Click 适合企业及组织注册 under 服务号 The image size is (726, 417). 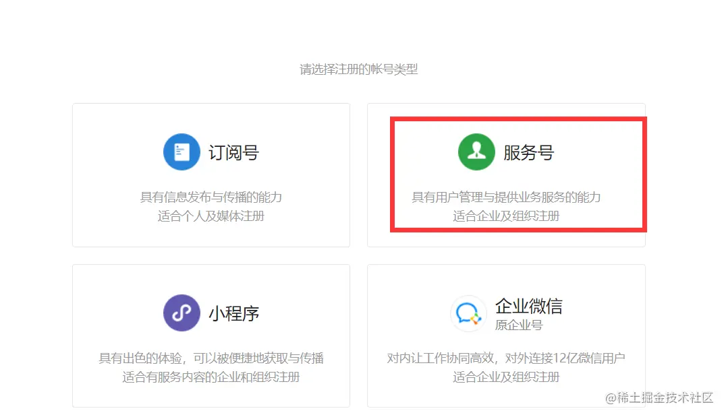[x=506, y=216]
